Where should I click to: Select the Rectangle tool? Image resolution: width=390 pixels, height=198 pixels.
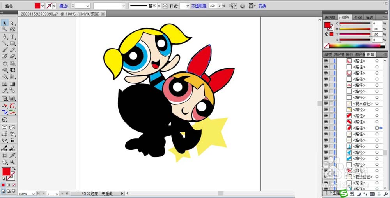coord(12,43)
